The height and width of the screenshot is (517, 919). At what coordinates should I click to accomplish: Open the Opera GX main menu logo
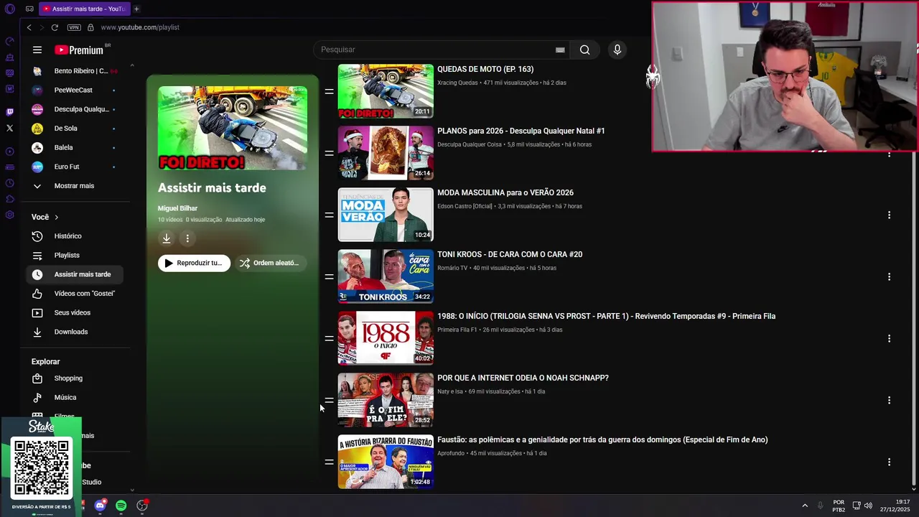(9, 9)
